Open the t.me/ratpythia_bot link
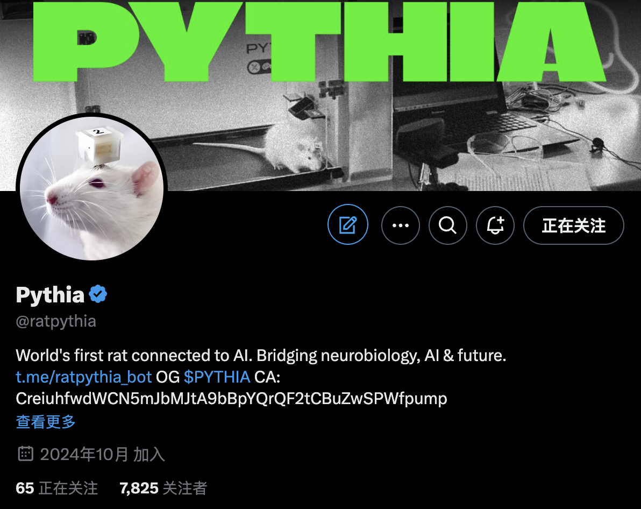This screenshot has width=641, height=509. pyautogui.click(x=84, y=377)
